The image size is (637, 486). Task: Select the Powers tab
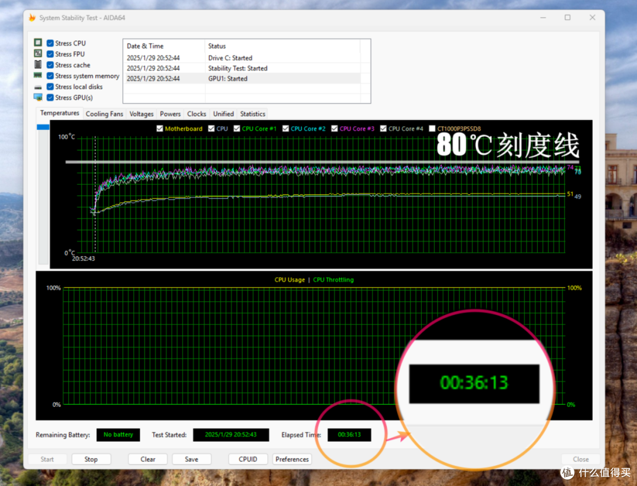point(170,114)
